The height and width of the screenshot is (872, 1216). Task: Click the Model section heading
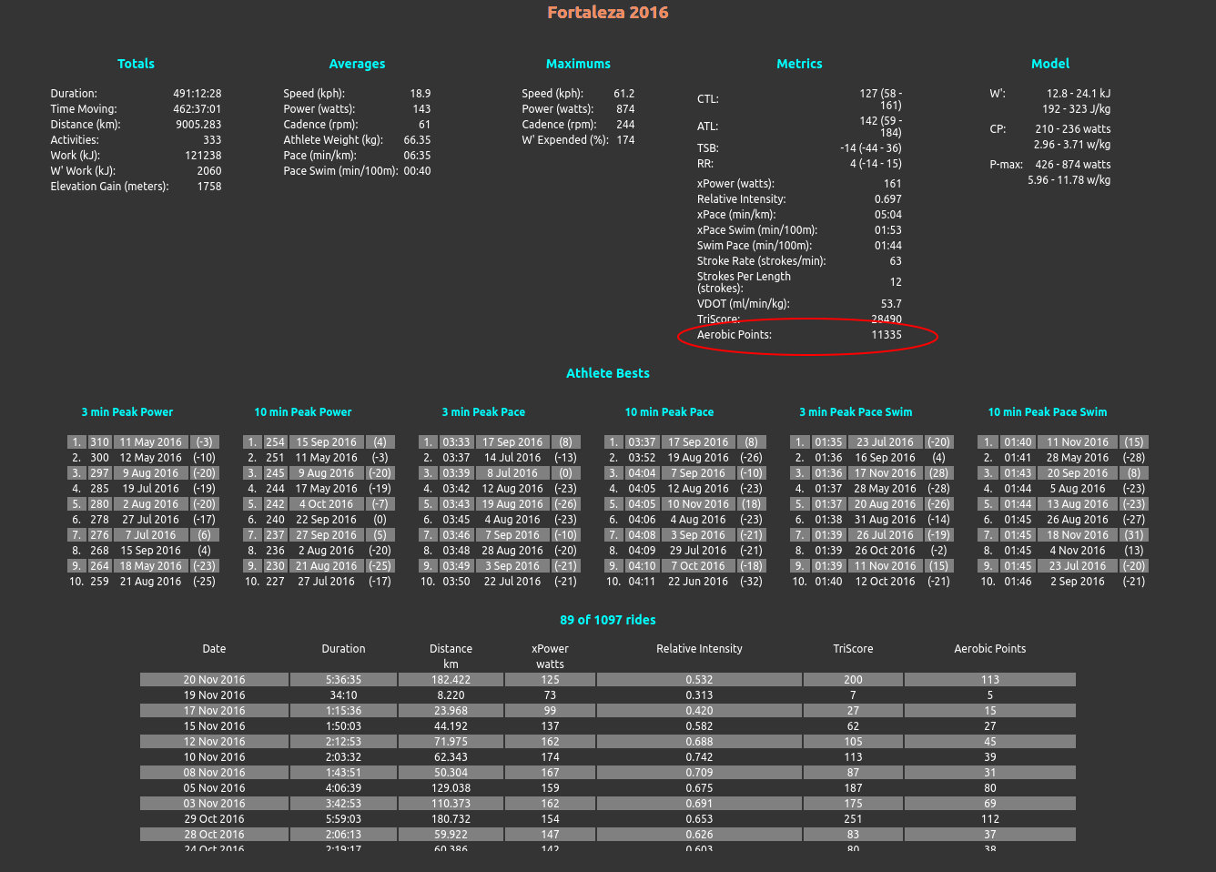click(x=1050, y=64)
